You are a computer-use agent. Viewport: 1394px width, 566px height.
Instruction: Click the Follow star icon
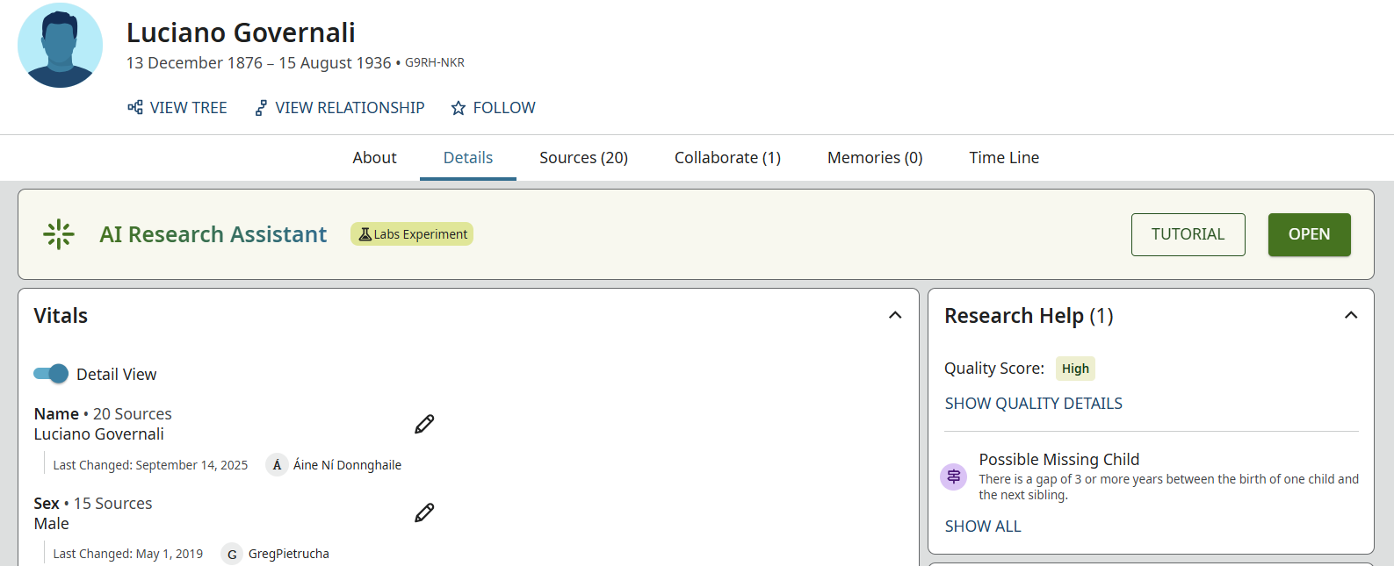coord(459,108)
